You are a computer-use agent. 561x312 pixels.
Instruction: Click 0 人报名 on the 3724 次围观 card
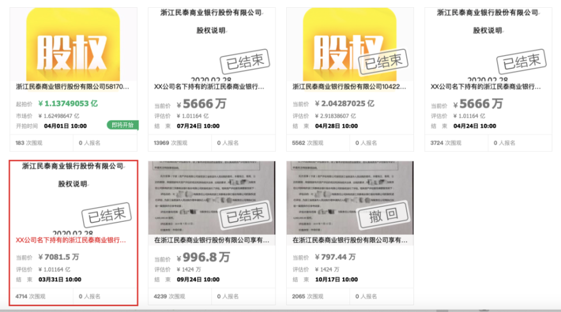point(504,143)
